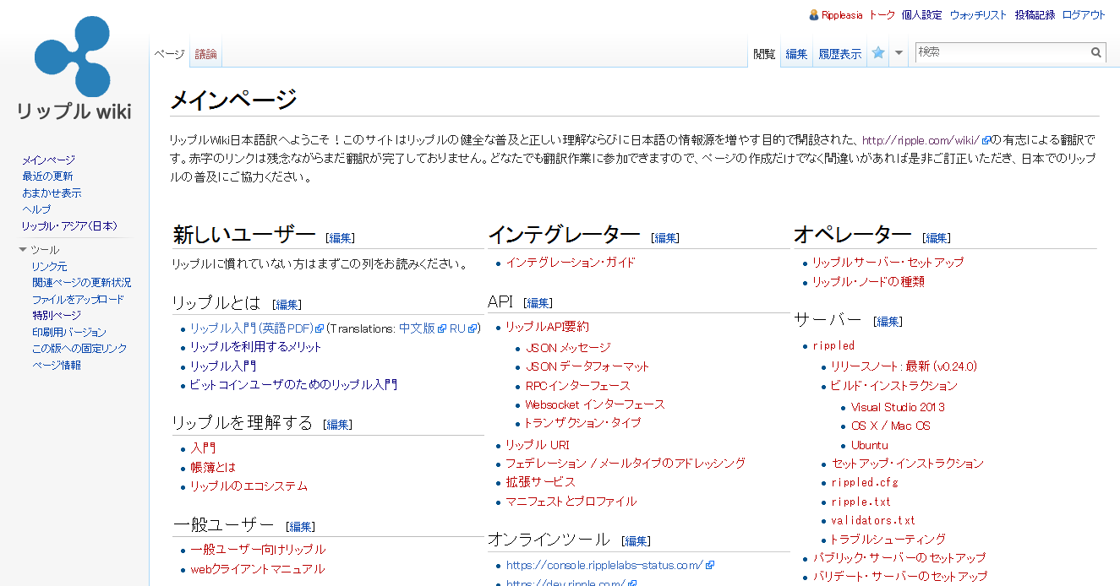Open マニフェストとプロファイル link
The width and height of the screenshot is (1120, 586).
[571, 502]
